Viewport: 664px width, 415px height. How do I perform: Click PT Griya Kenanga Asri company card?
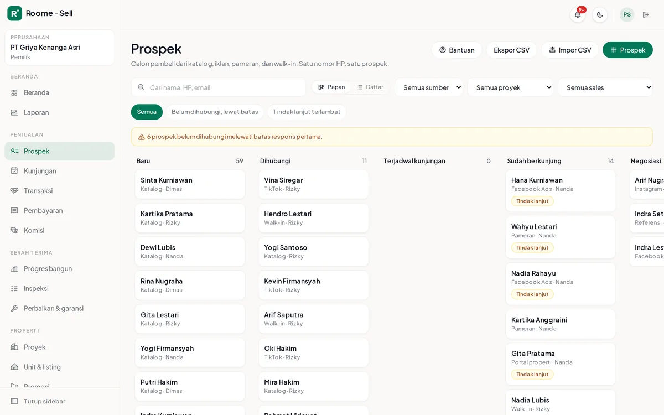(x=60, y=48)
